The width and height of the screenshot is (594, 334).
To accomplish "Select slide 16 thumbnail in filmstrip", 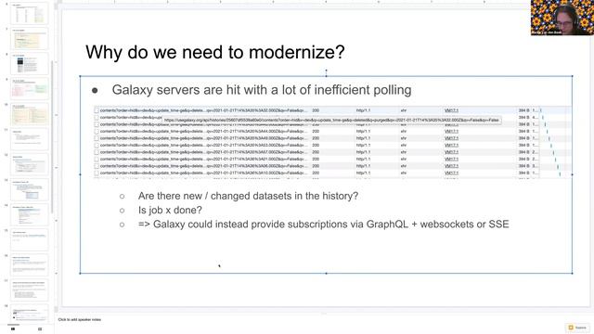I will tap(30, 264).
